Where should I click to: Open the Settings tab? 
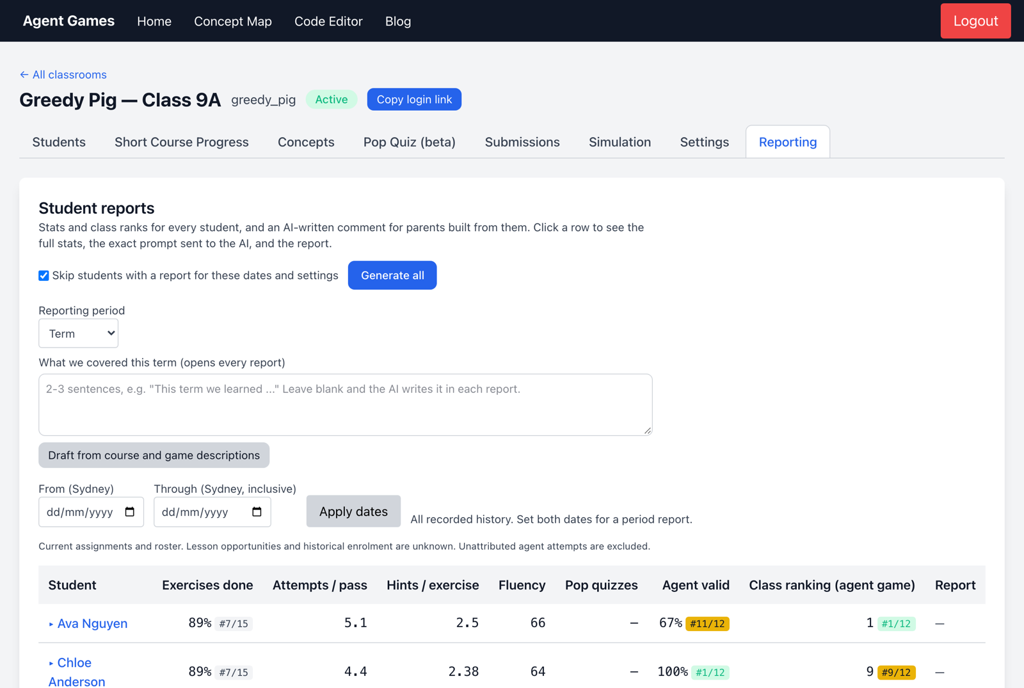tap(704, 142)
